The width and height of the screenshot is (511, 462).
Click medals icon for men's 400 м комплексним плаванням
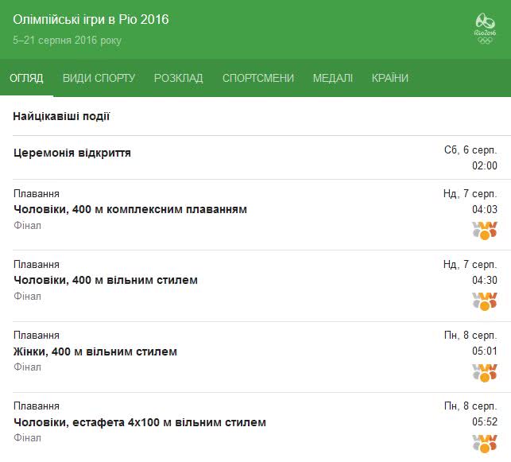click(x=485, y=231)
